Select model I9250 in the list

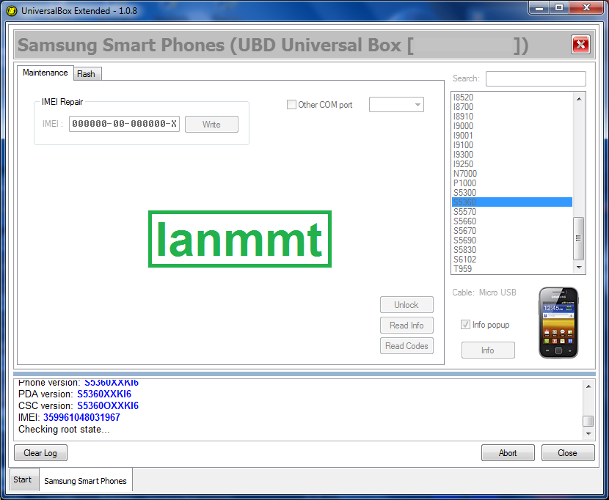512,163
